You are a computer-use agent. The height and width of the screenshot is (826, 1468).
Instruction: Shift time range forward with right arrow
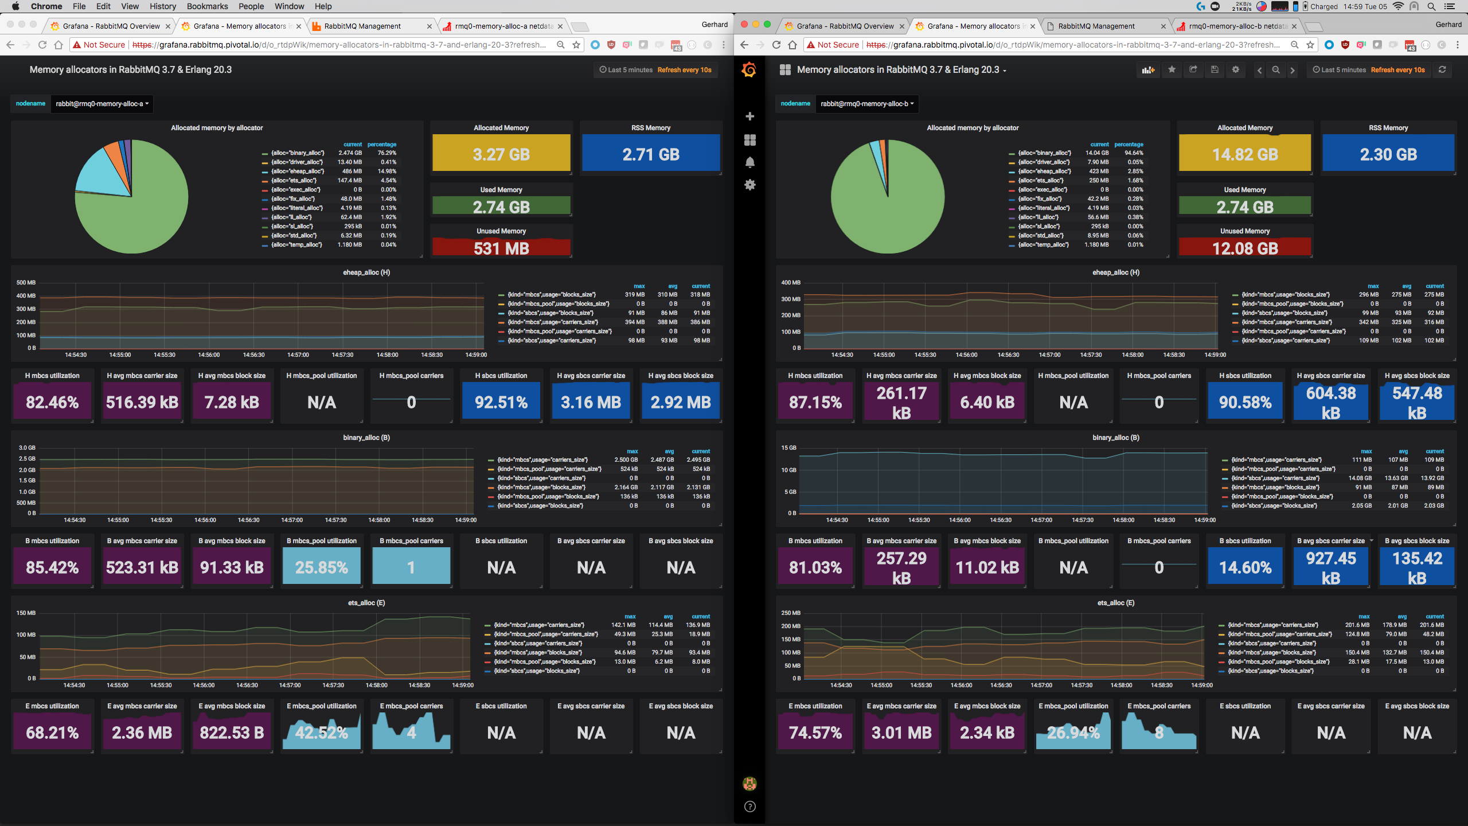(x=1293, y=70)
